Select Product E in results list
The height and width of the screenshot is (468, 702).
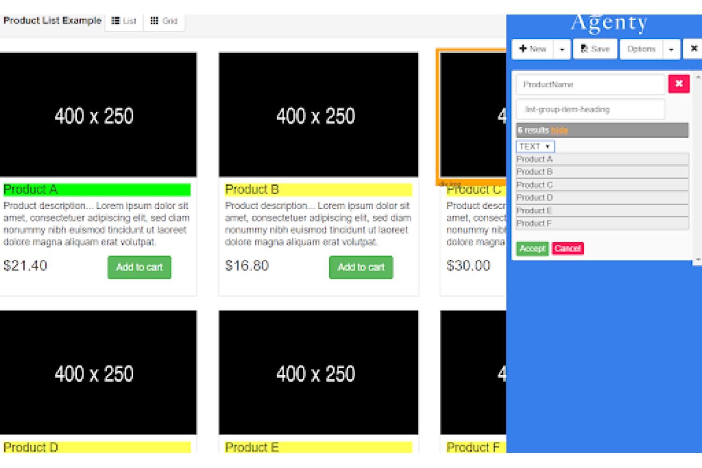[602, 211]
